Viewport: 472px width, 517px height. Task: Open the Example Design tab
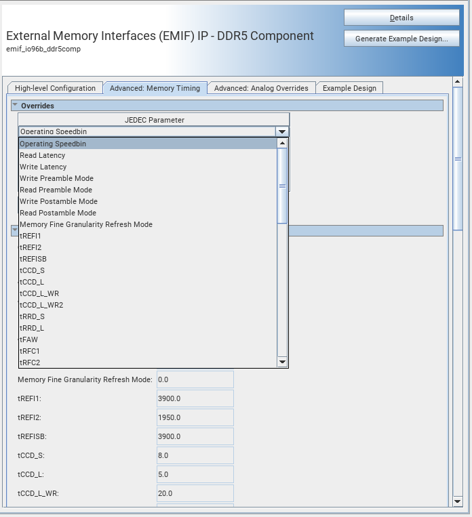point(350,88)
